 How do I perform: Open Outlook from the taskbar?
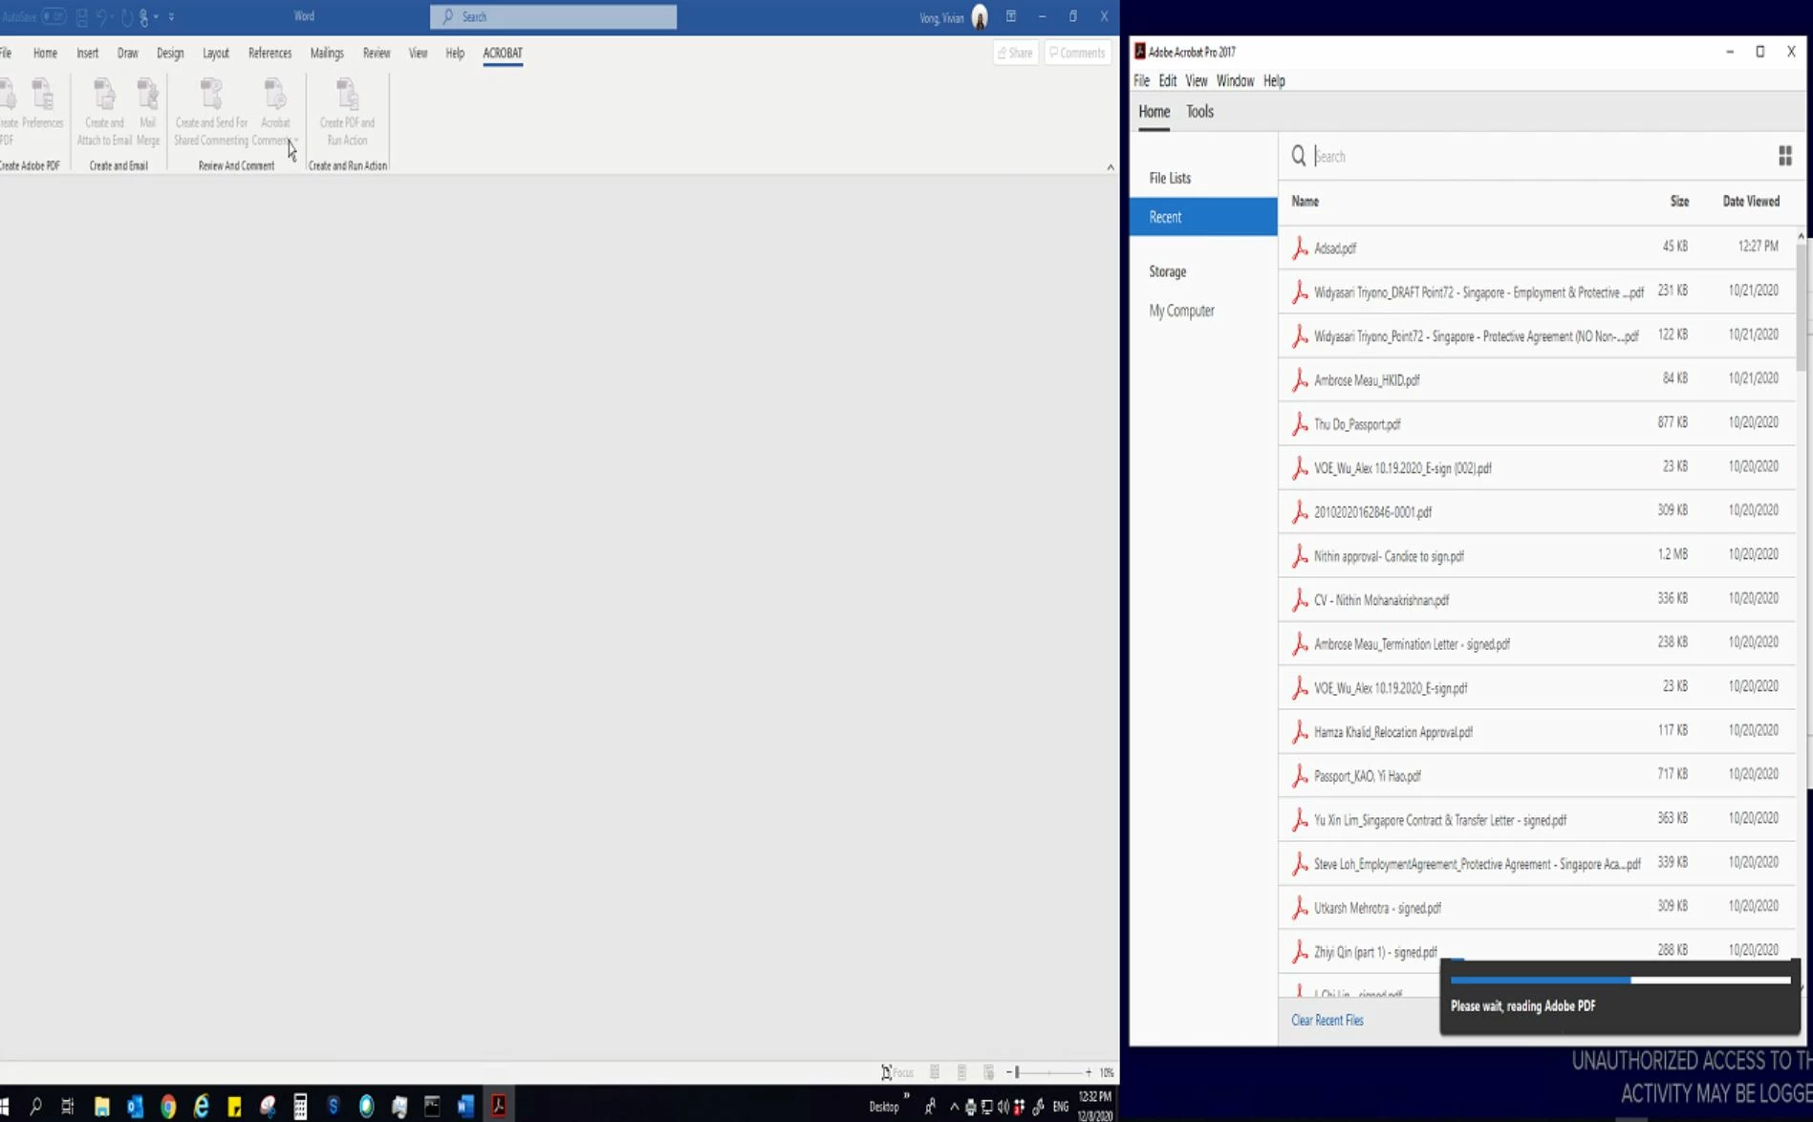135,1107
